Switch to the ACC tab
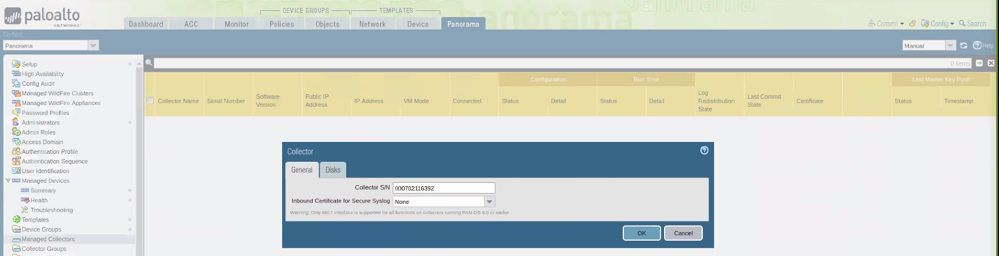Screen dimensions: 999x256 pyautogui.click(x=191, y=24)
